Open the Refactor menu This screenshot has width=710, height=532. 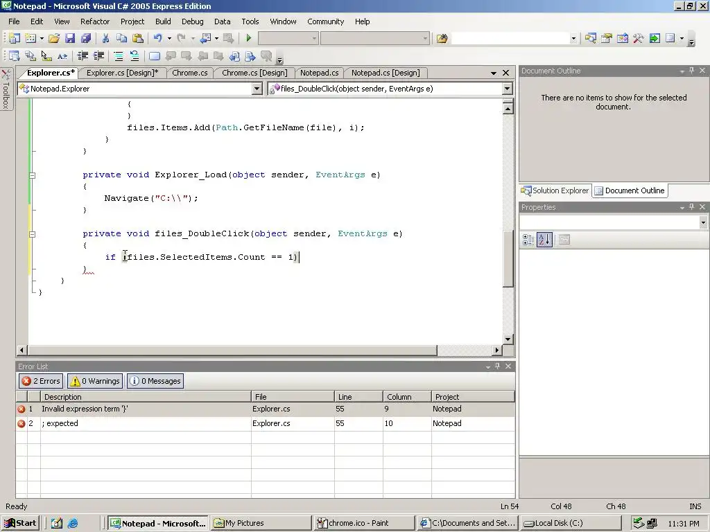tap(95, 21)
